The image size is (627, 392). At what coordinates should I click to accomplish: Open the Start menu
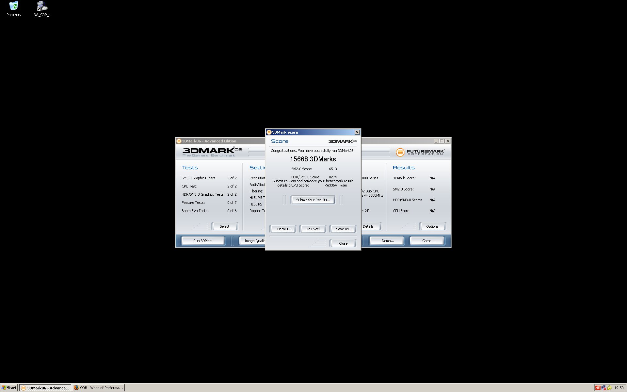[x=9, y=388]
